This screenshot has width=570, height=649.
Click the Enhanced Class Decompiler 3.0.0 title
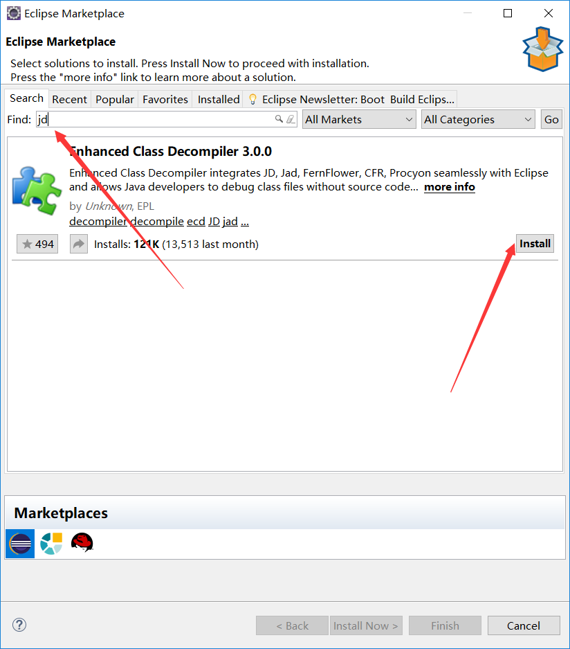pyautogui.click(x=170, y=152)
